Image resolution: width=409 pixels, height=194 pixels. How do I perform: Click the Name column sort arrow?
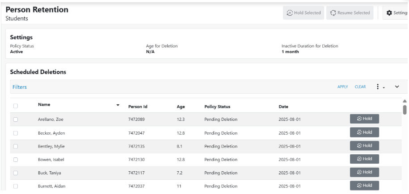[x=118, y=105]
